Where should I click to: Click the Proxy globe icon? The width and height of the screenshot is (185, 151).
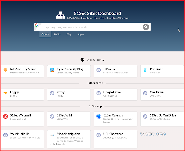tap(52, 93)
